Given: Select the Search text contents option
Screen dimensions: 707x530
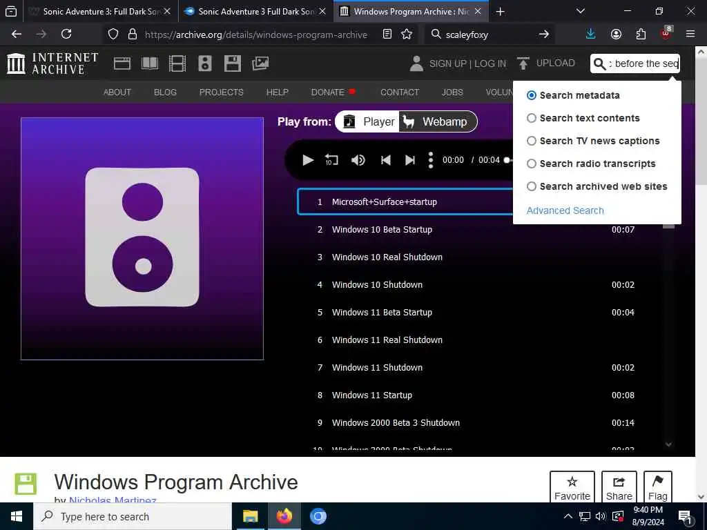Looking at the screenshot, I should click(532, 118).
